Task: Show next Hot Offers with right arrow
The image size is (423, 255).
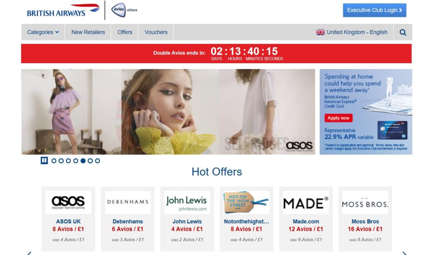Action: click(404, 253)
